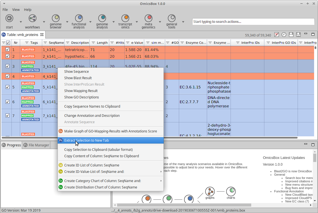Click the search actions input field

[253, 22]
